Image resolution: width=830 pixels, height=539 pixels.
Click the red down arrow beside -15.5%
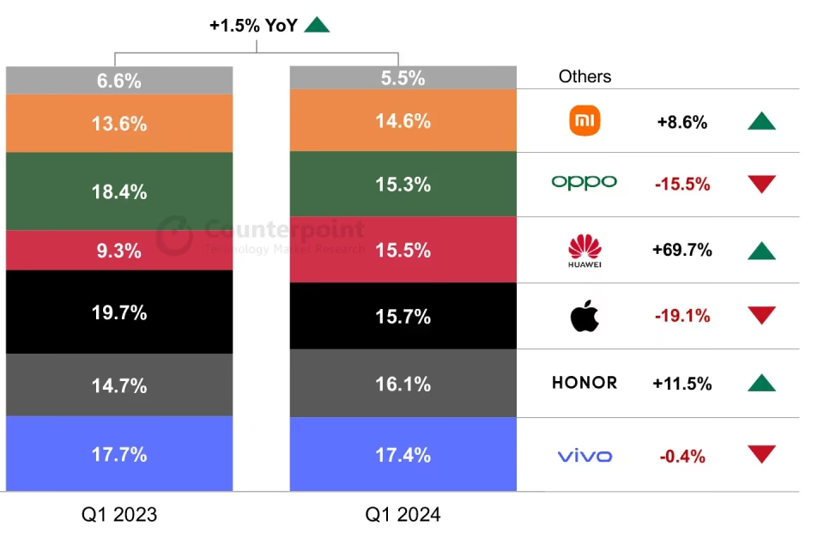click(x=761, y=184)
